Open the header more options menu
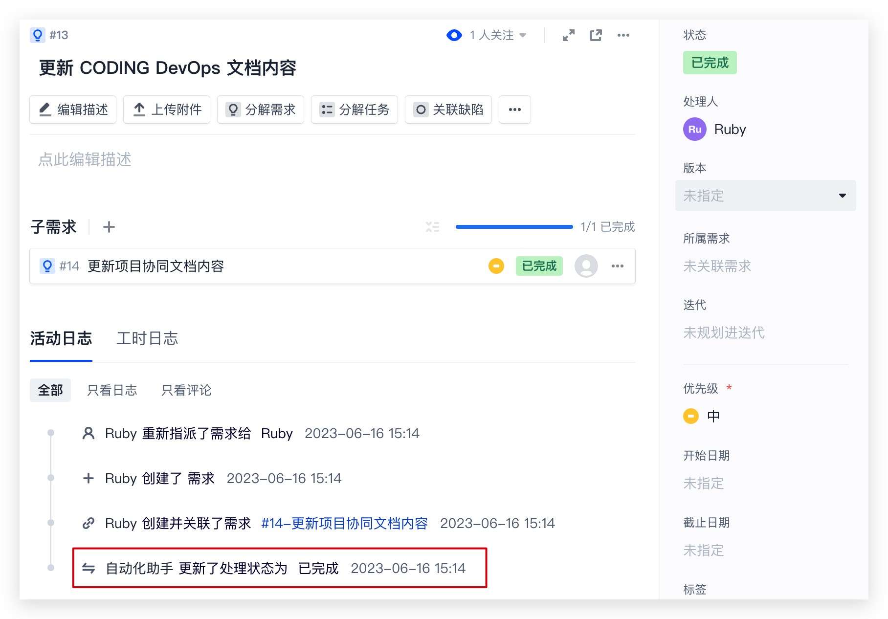888x619 pixels. (x=623, y=35)
